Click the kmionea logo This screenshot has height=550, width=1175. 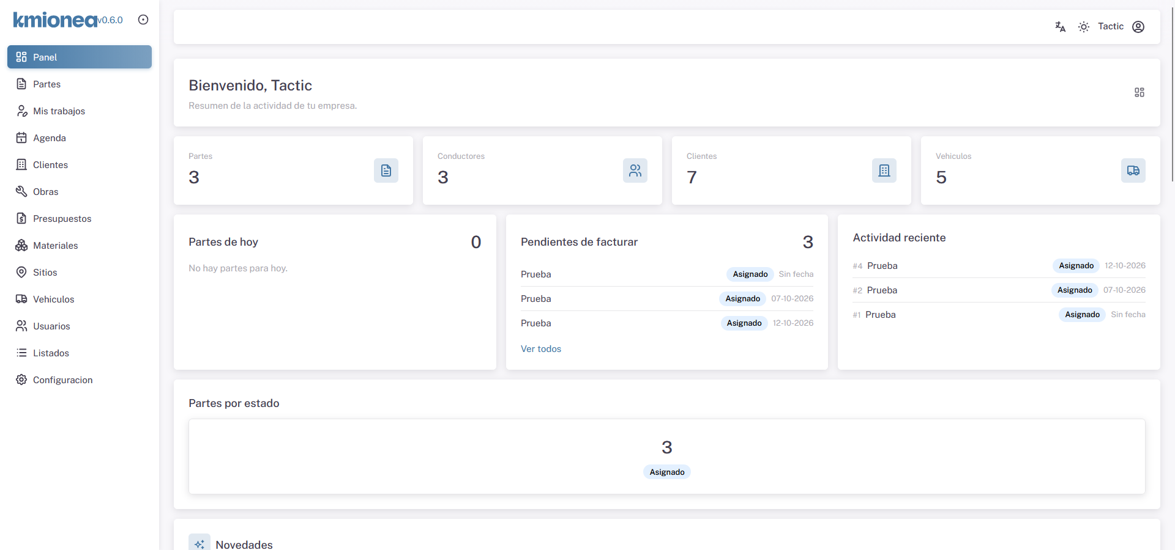pyautogui.click(x=56, y=20)
